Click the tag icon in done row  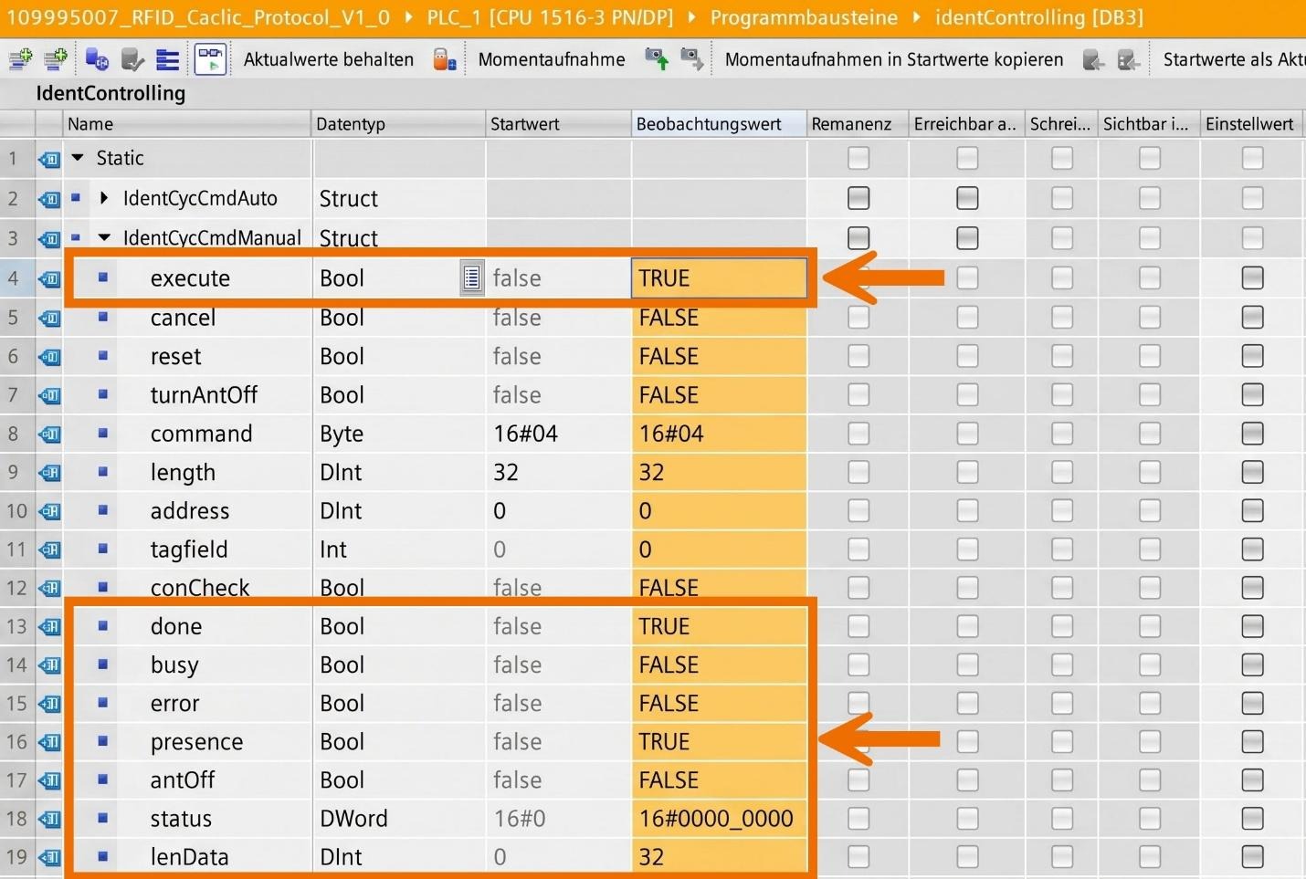(x=49, y=626)
